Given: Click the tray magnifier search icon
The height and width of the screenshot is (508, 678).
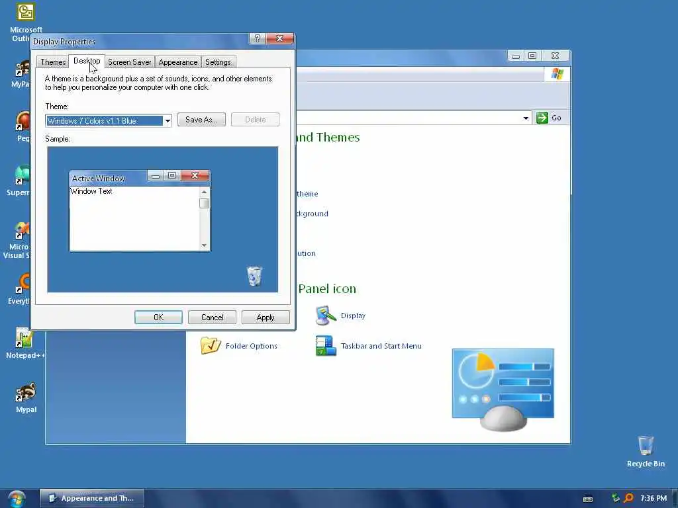Looking at the screenshot, I should pyautogui.click(x=628, y=498).
